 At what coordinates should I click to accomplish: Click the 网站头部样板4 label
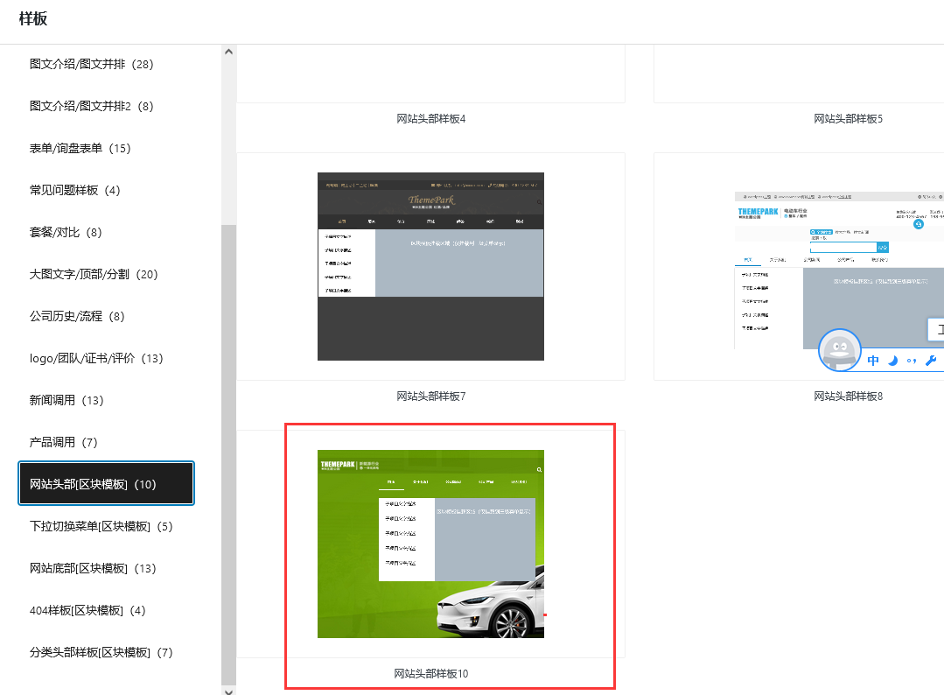coord(430,118)
